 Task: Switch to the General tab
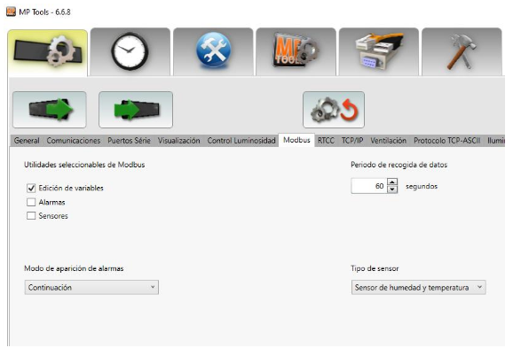click(27, 141)
